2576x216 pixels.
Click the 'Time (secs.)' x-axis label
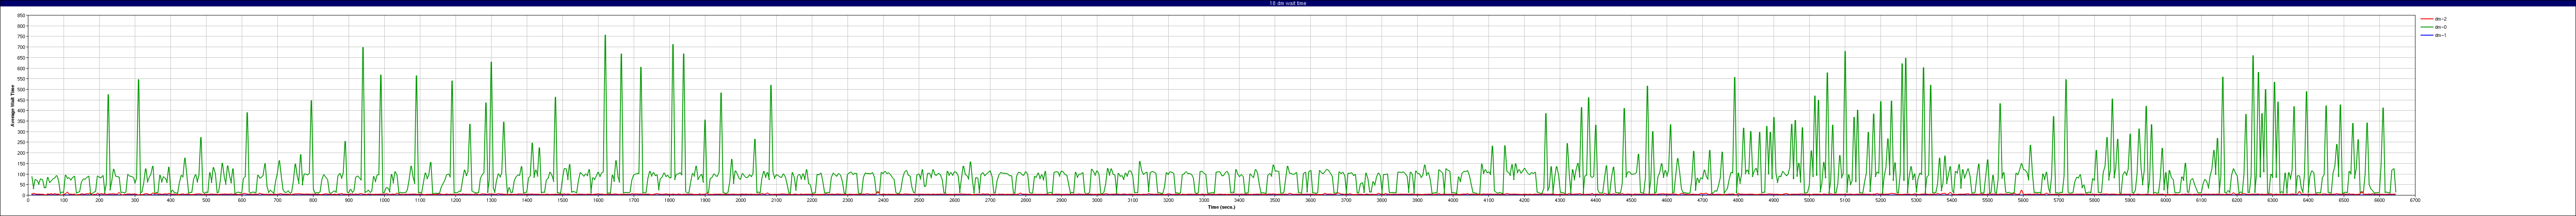[x=1221, y=207]
